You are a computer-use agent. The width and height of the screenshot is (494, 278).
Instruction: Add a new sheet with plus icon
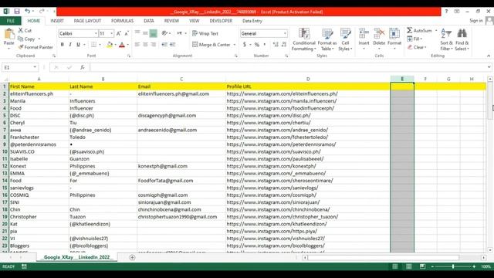[132, 257]
